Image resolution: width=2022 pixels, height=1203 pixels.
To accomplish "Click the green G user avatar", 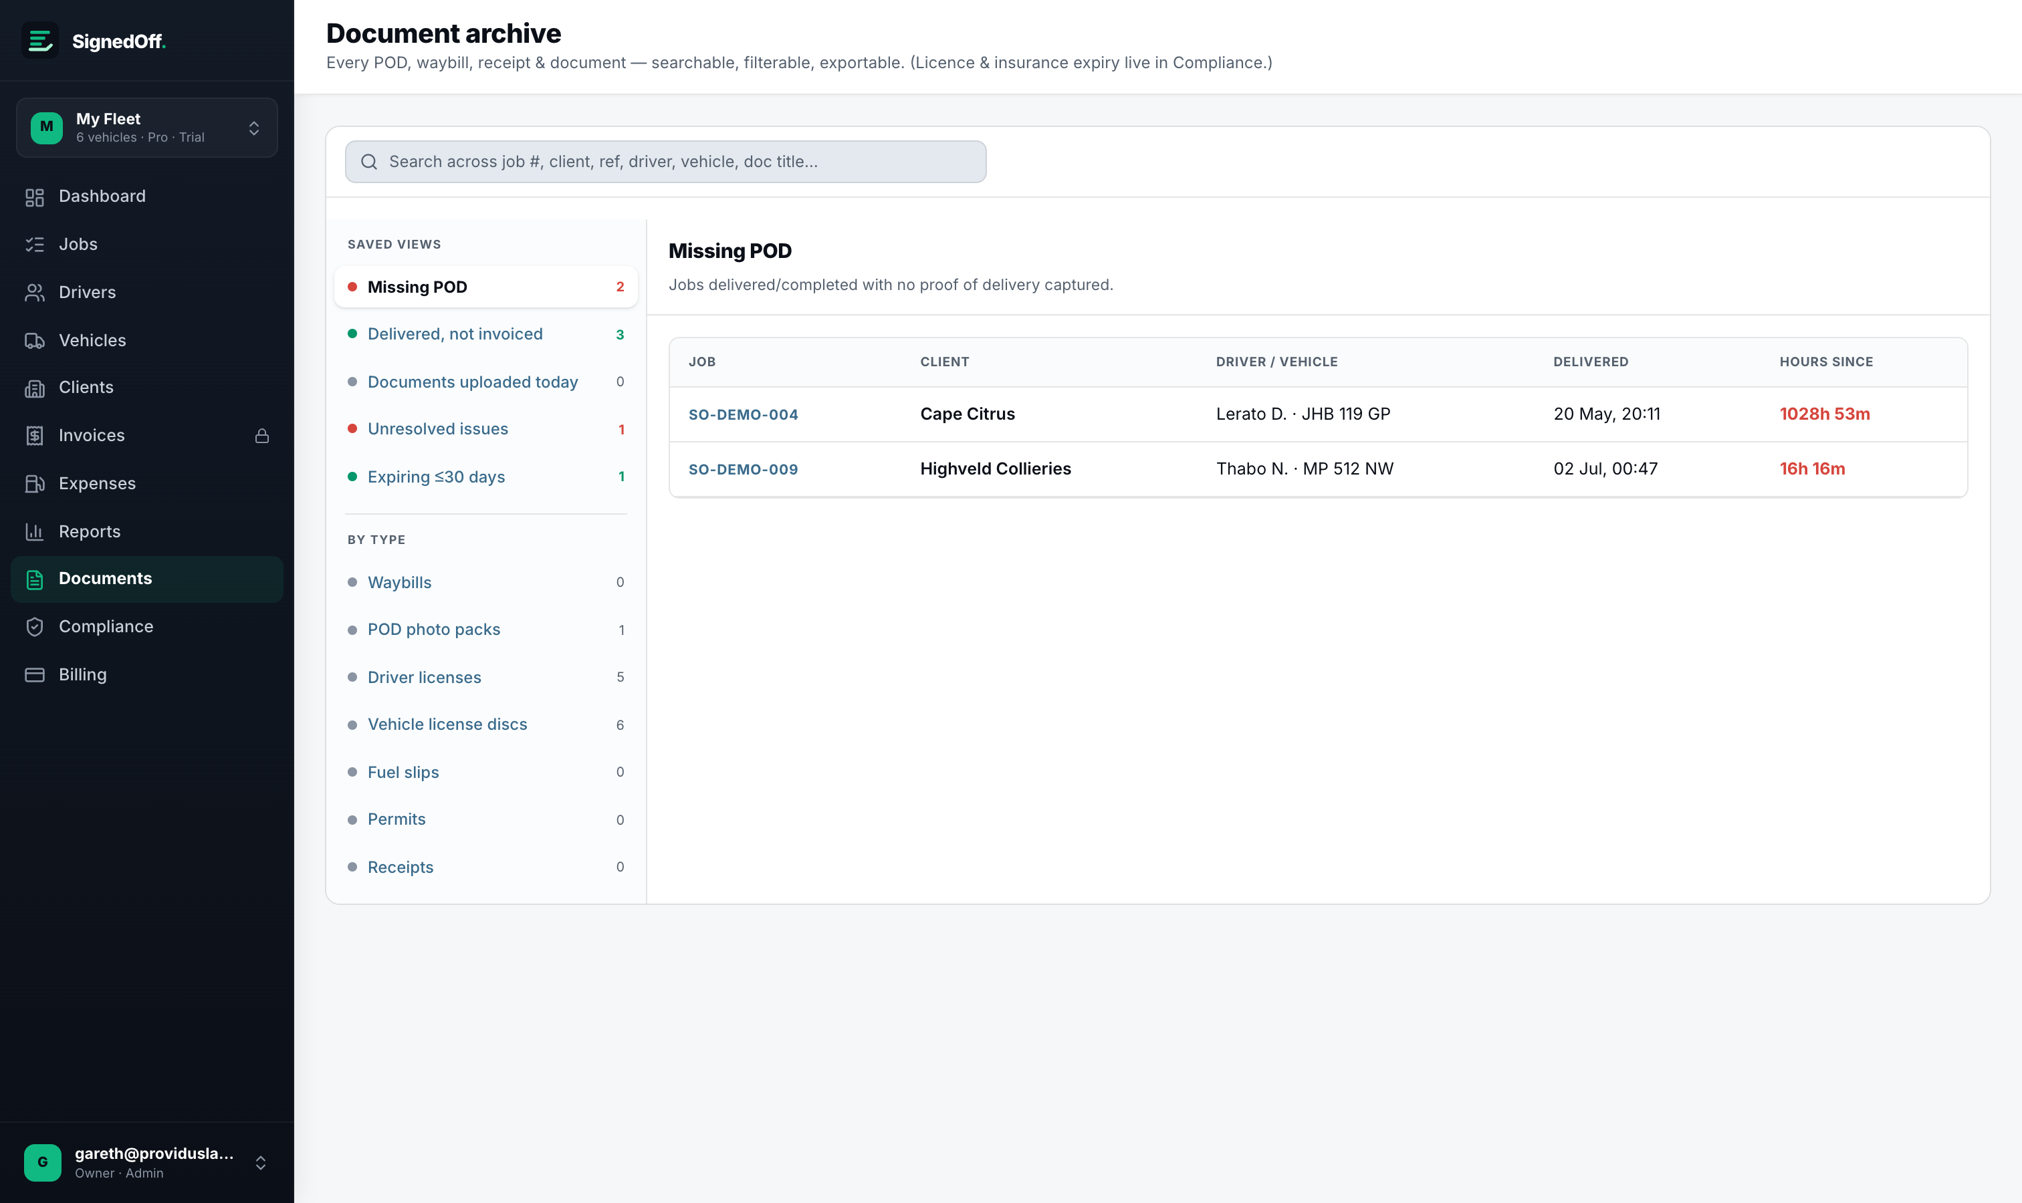I will click(42, 1162).
